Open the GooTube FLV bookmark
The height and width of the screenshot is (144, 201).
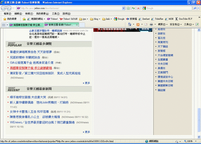(184, 19)
